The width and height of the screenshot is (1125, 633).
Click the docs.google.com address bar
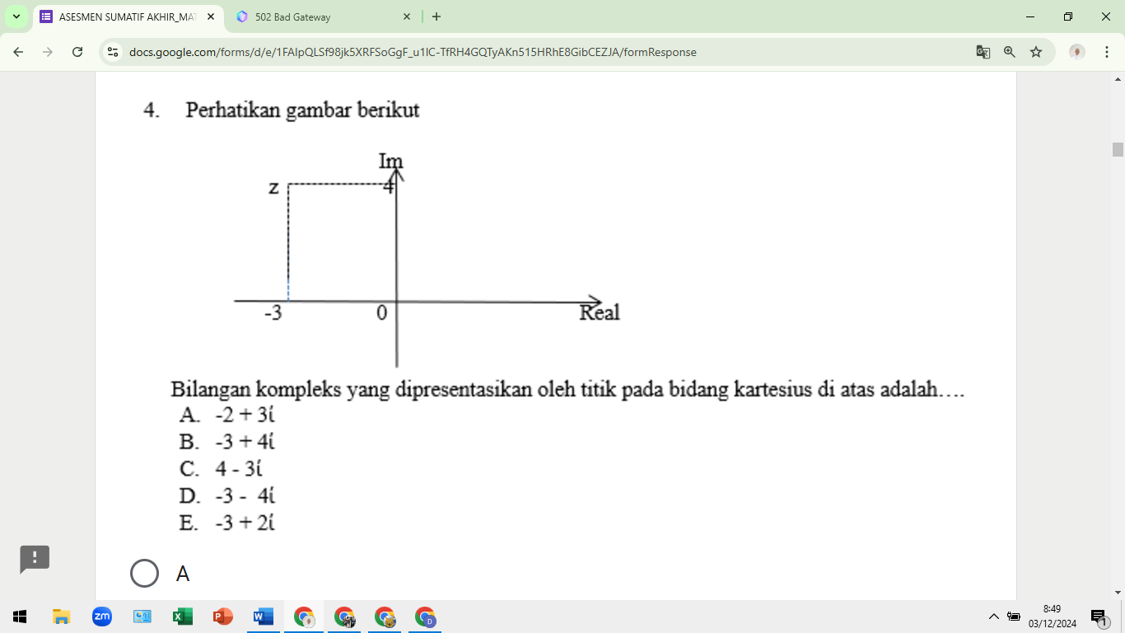pos(544,52)
